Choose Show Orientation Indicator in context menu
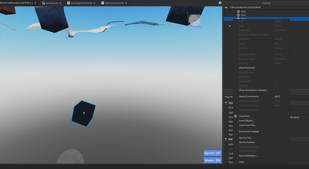The width and height of the screenshot is (309, 169). click(x=253, y=90)
